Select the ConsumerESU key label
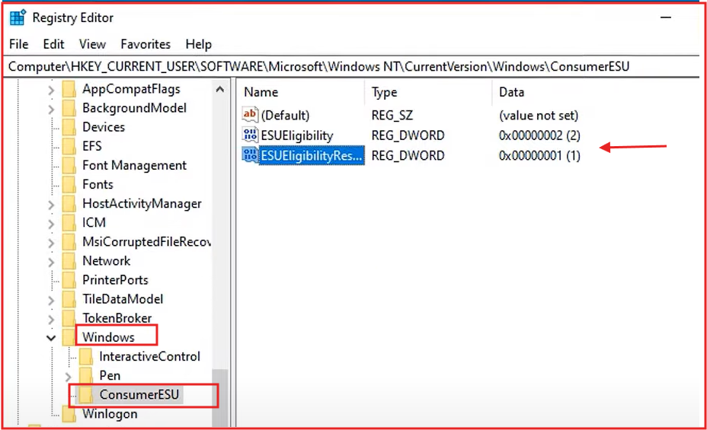 [x=139, y=395]
